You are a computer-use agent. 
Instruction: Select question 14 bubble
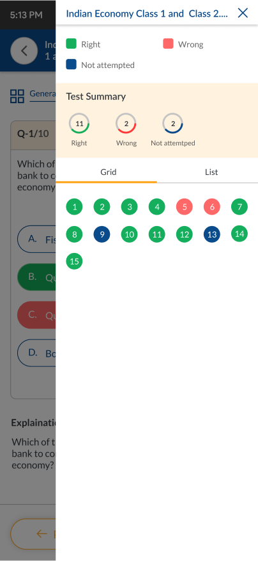(239, 234)
